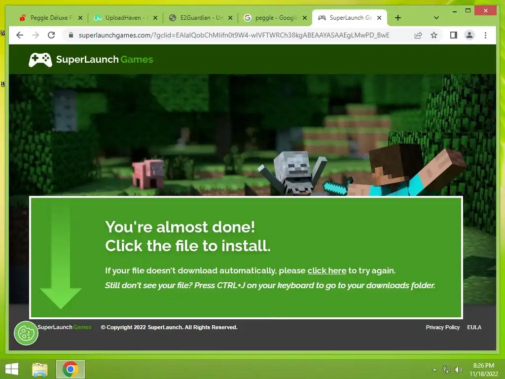The image size is (505, 379).
Task: Click the forward navigation arrow
Action: 36,35
